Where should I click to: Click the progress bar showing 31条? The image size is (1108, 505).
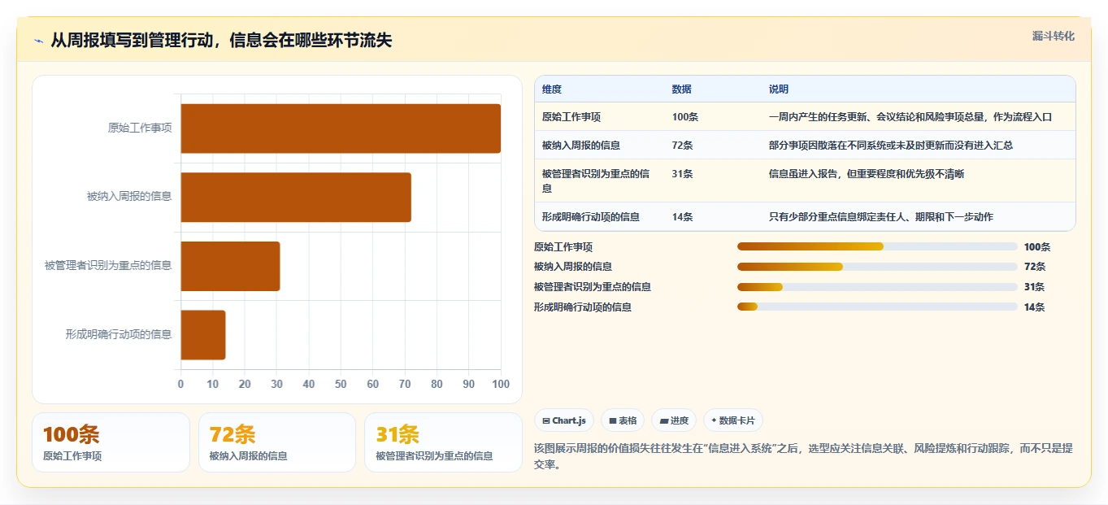877,286
